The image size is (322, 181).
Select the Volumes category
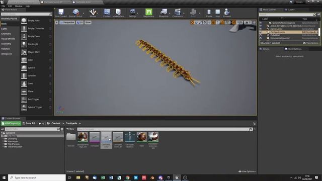click(x=6, y=49)
